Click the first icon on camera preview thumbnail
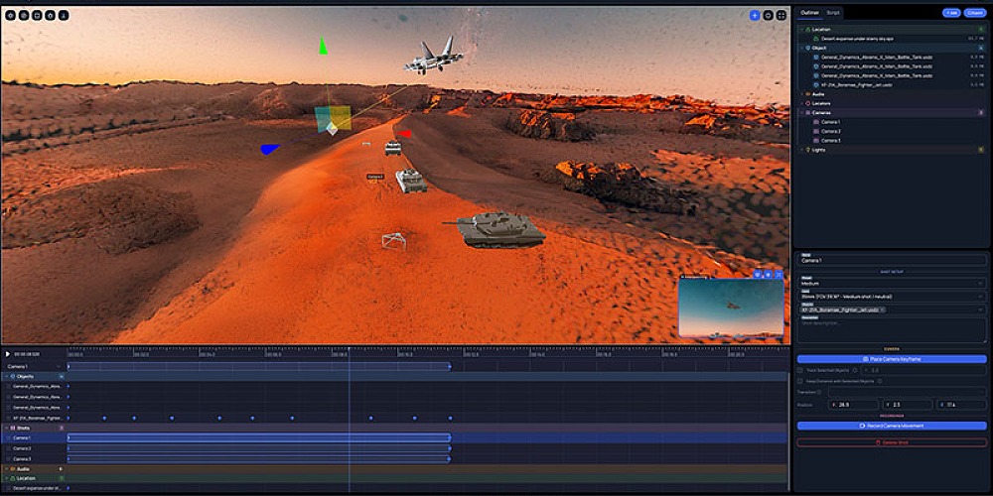 click(757, 275)
